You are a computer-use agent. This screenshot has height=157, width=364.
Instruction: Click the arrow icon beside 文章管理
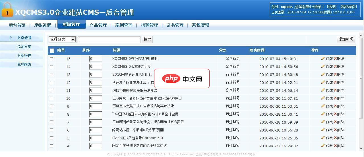pos(11,38)
